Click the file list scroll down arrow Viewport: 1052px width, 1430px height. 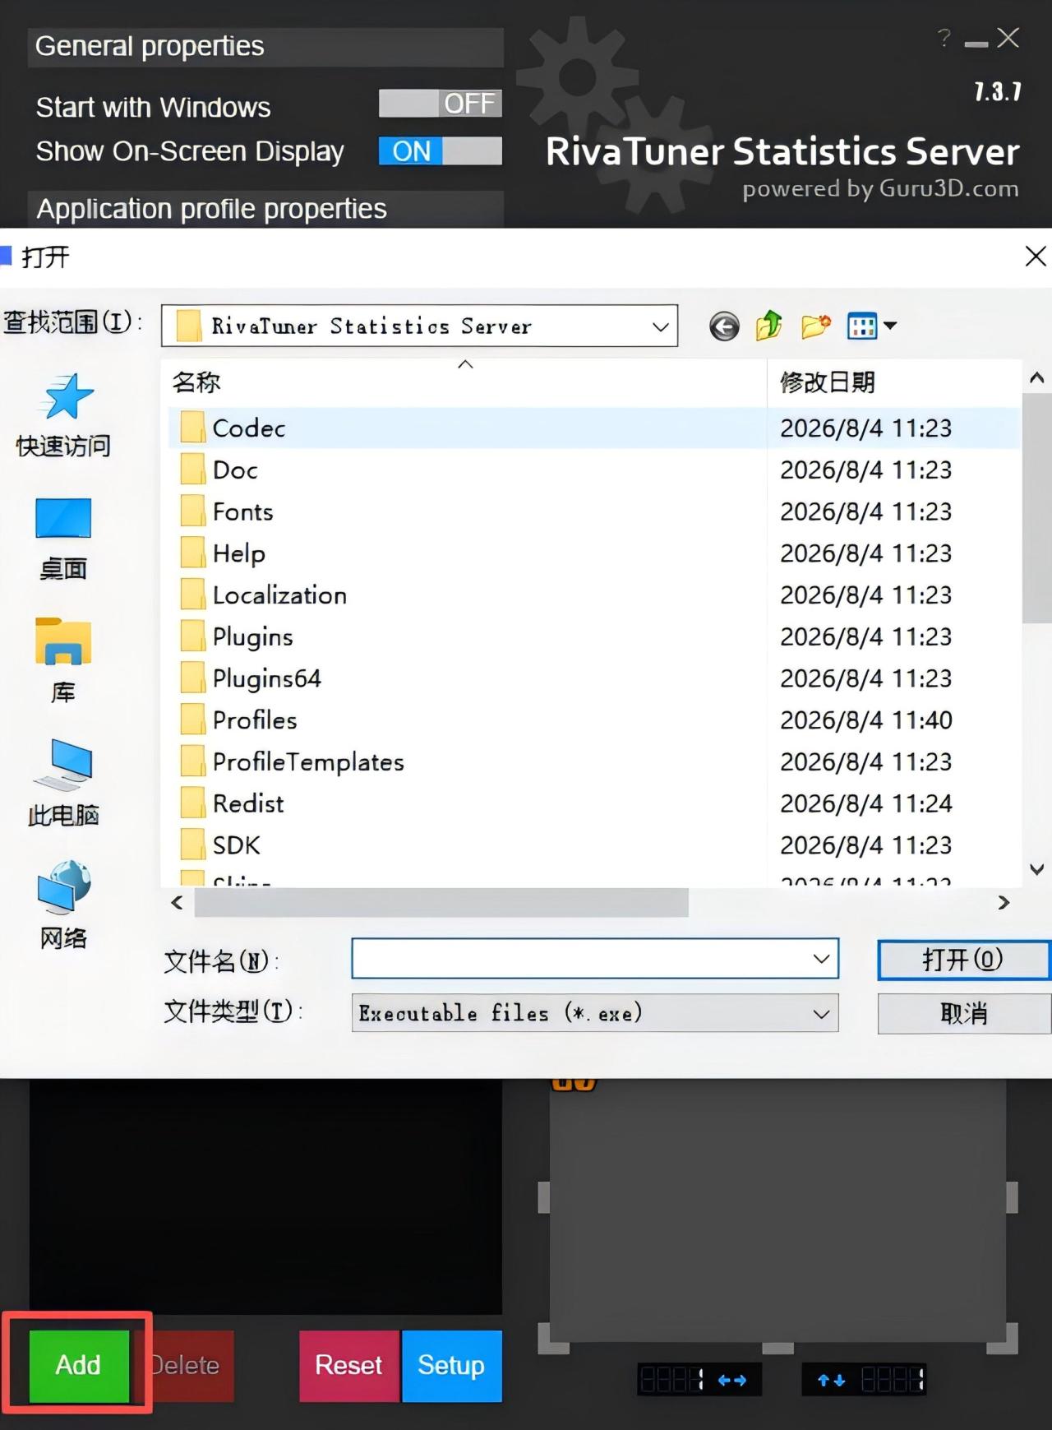[x=1037, y=869]
